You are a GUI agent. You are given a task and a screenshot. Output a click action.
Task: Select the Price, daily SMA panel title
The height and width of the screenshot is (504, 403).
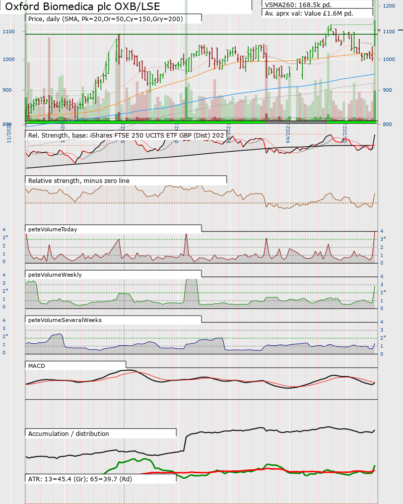pyautogui.click(x=105, y=19)
